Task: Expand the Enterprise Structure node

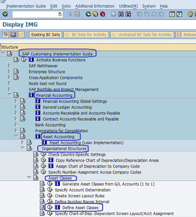Action: 9,72
